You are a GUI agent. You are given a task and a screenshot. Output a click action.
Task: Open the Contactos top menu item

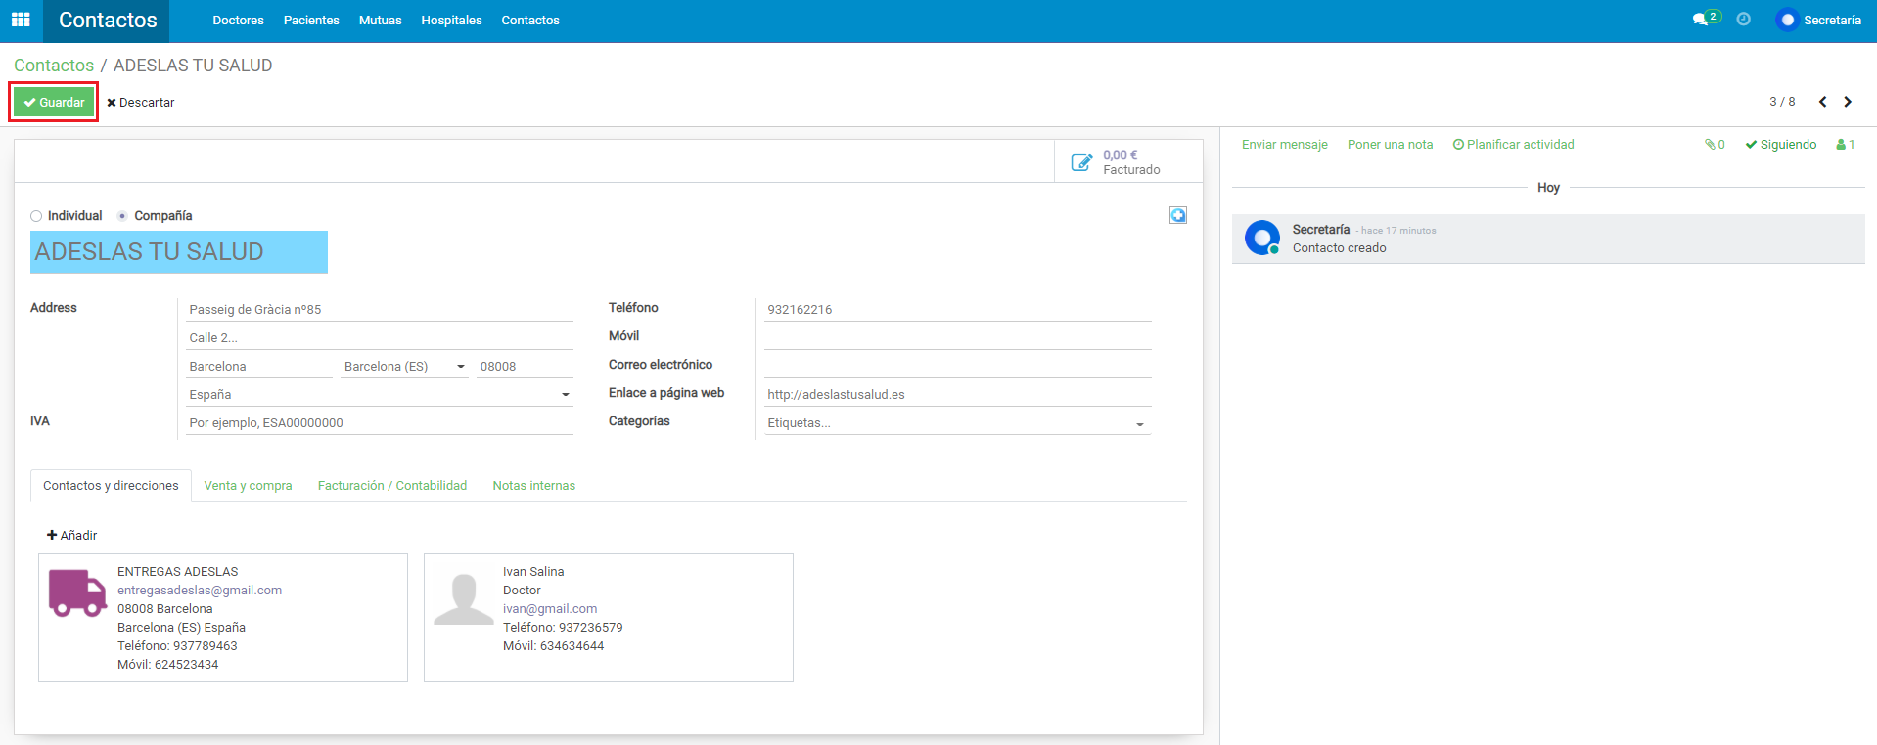pos(530,21)
